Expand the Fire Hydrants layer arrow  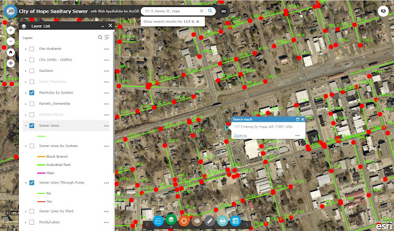(x=26, y=49)
